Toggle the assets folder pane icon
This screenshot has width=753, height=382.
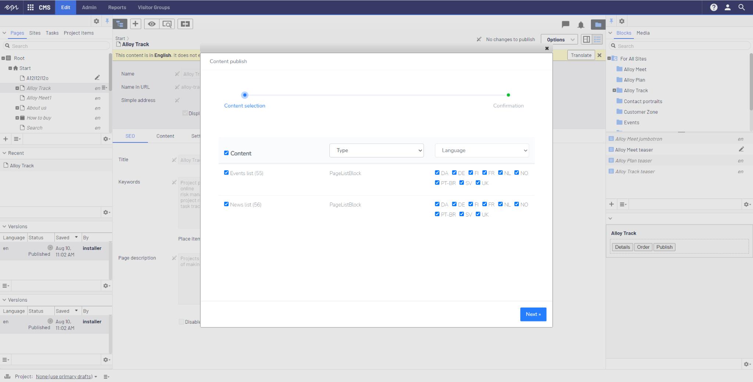598,25
